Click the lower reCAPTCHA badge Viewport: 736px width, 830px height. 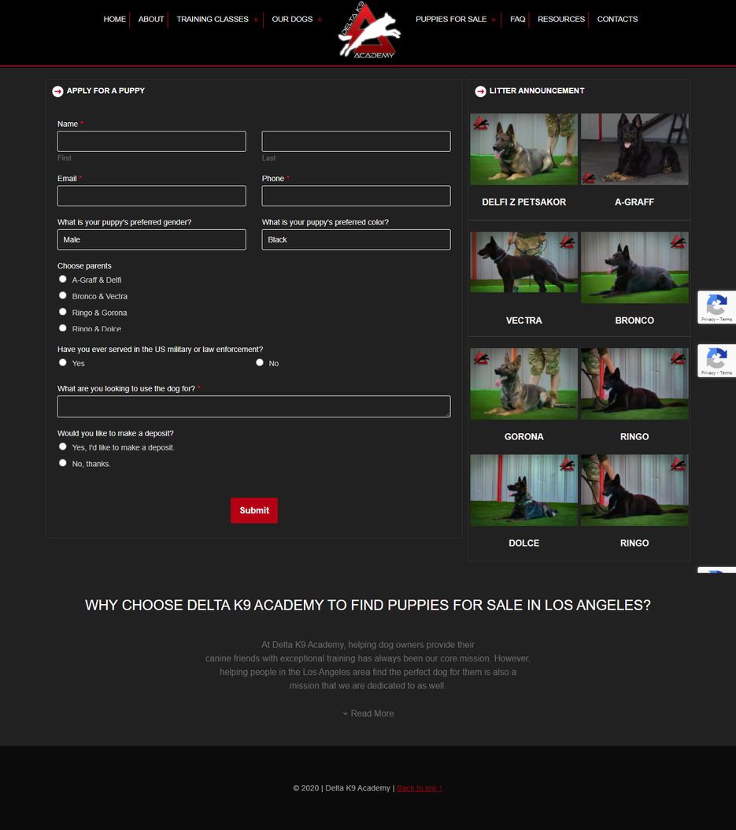click(x=716, y=361)
